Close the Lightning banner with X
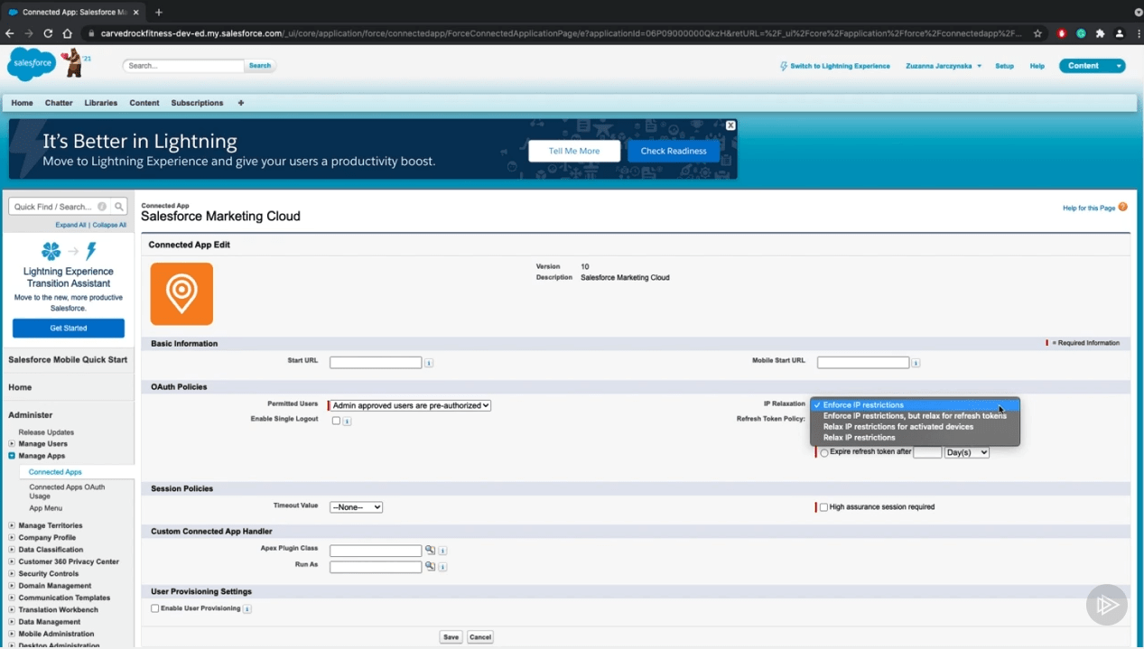Viewport: 1144px width, 649px height. (730, 125)
